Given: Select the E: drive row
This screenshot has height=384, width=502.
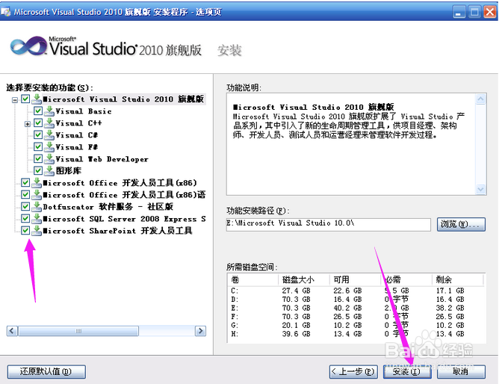Looking at the screenshot, I should tap(356, 308).
